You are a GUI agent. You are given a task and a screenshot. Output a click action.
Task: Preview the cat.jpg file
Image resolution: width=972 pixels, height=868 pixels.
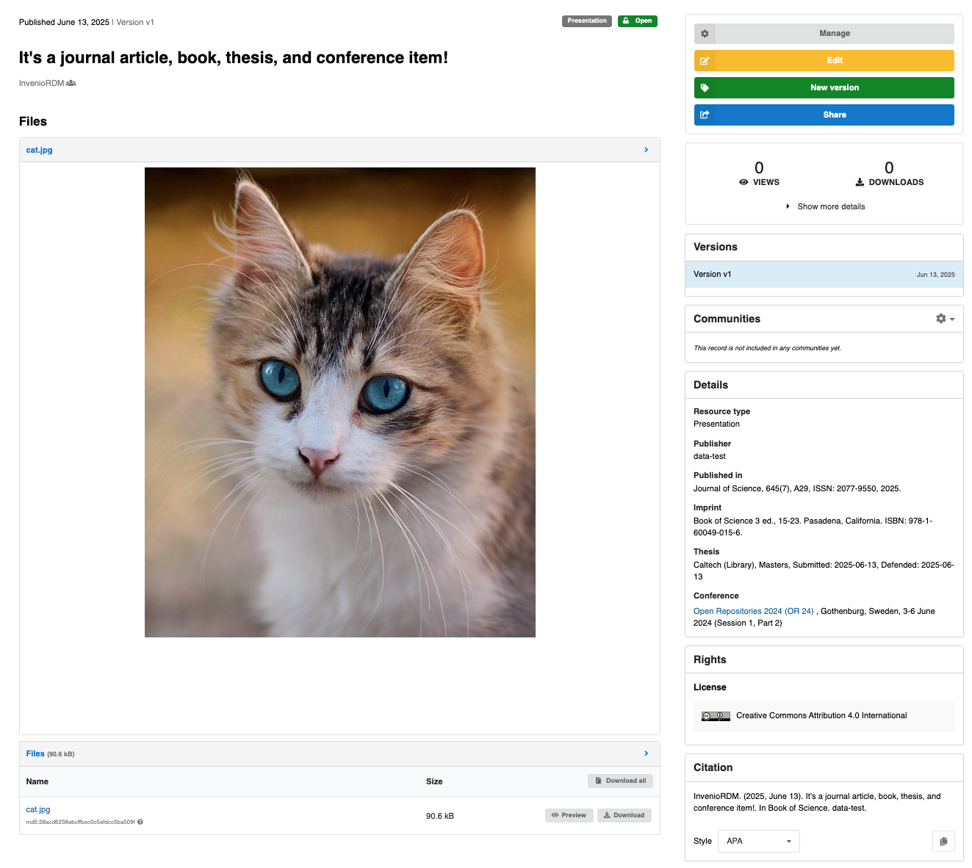[569, 815]
